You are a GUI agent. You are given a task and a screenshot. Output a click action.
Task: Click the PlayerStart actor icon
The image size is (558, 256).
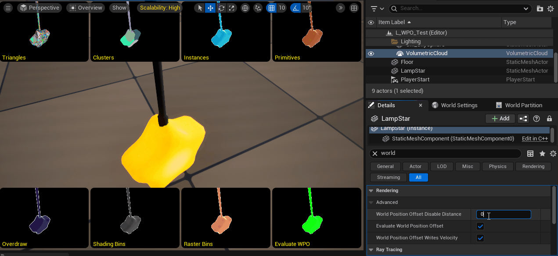pyautogui.click(x=394, y=80)
